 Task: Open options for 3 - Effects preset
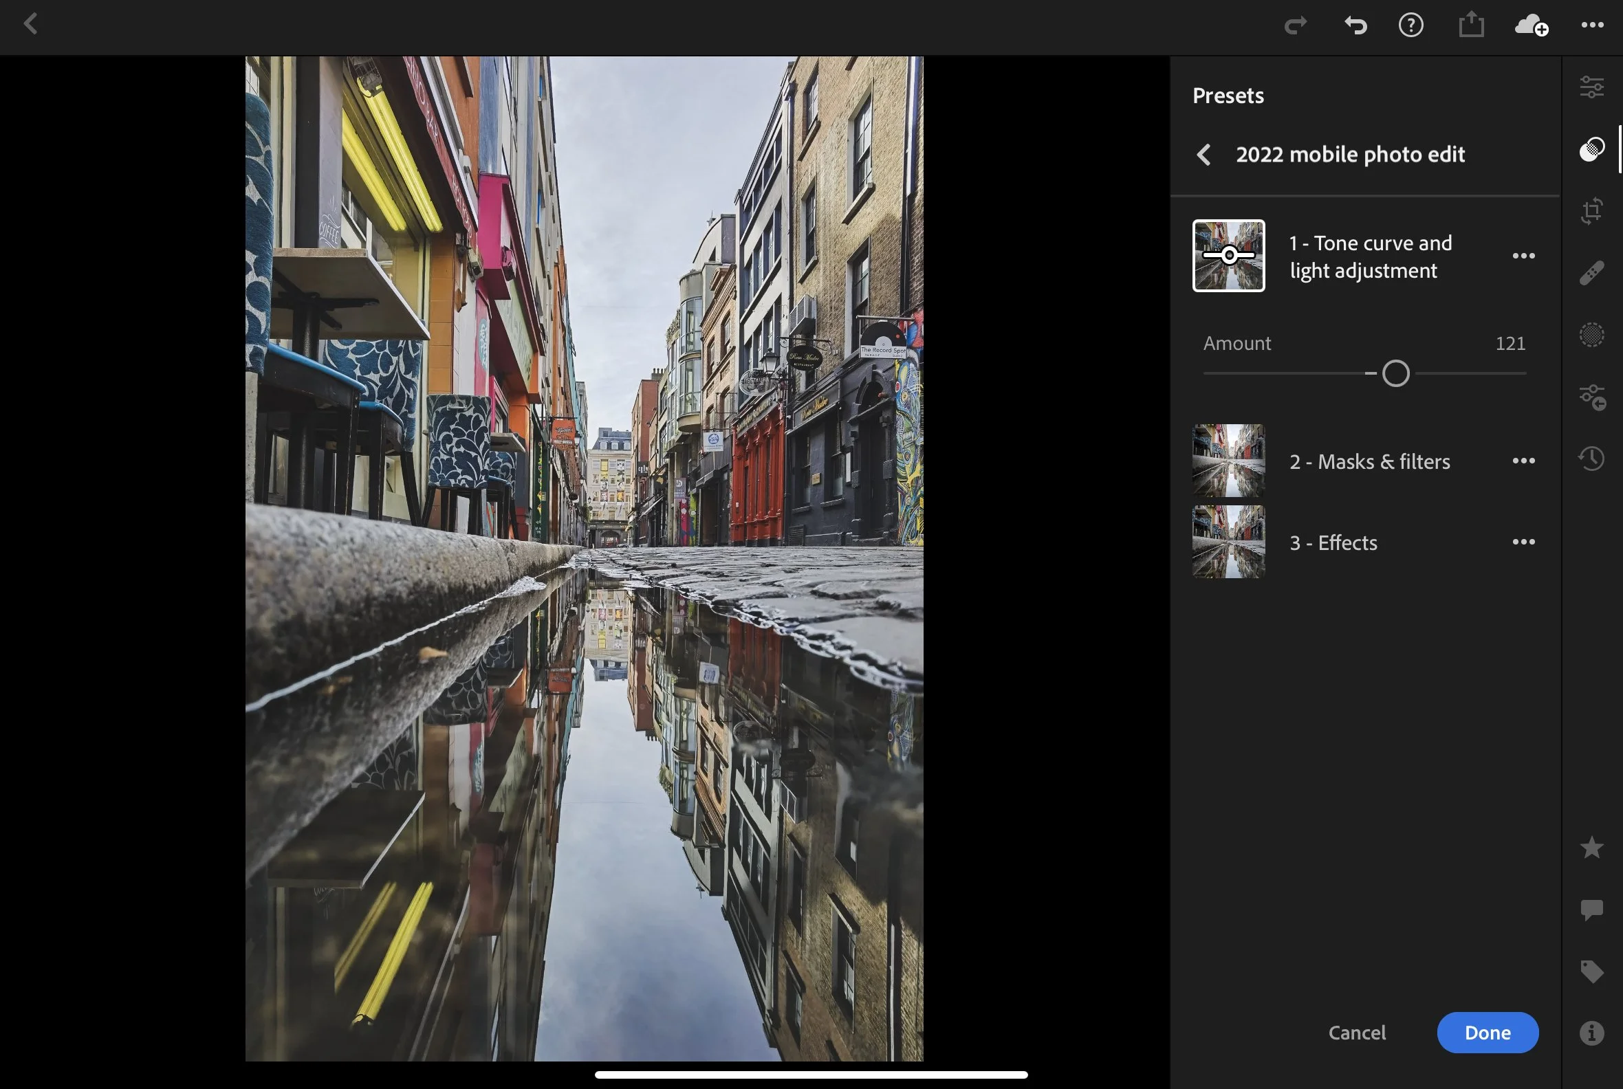(1523, 542)
